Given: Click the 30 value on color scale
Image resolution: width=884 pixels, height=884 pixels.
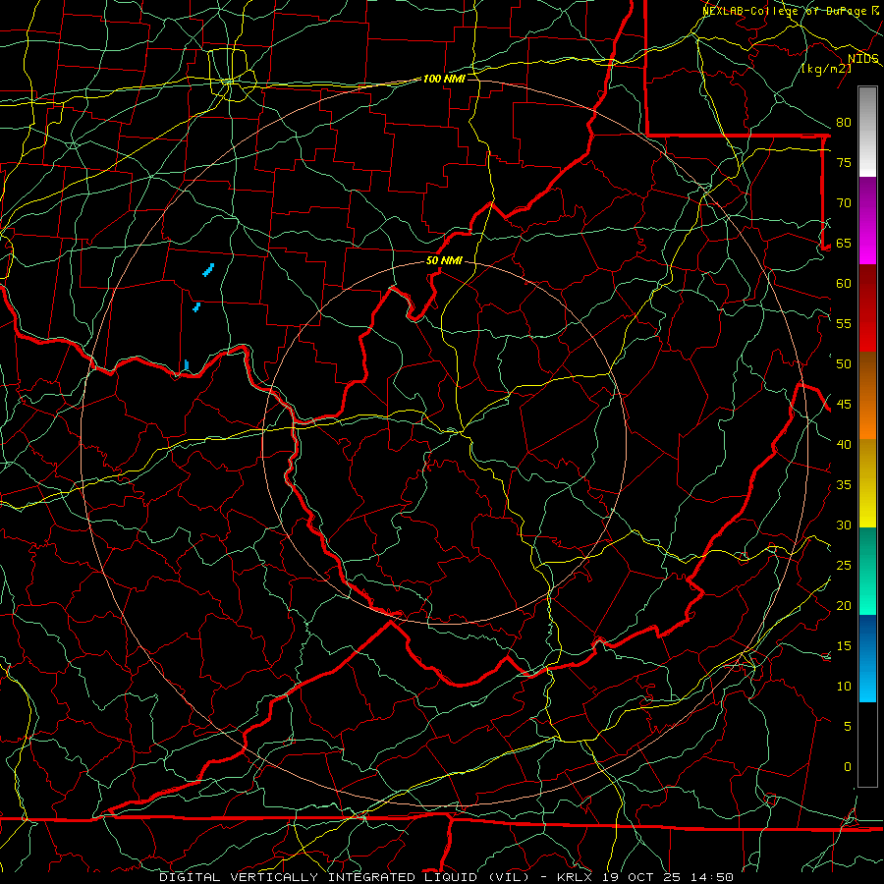Looking at the screenshot, I should tap(844, 525).
